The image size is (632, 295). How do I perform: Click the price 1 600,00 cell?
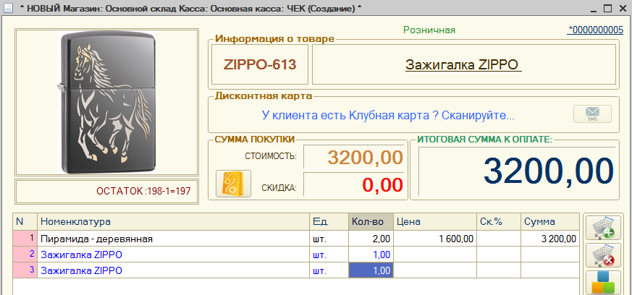pos(435,239)
